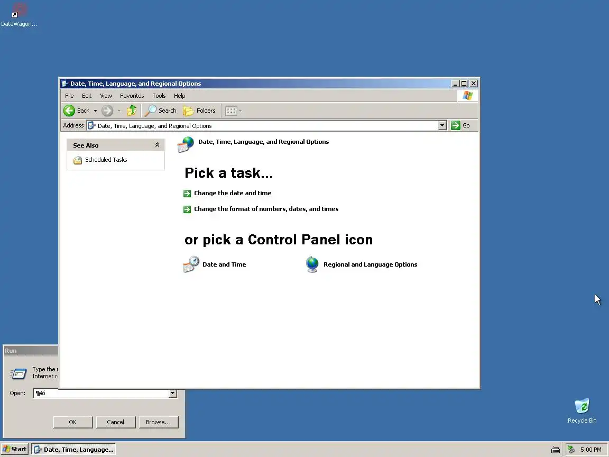Click the title bar window icon
609x457 pixels.
(65, 84)
